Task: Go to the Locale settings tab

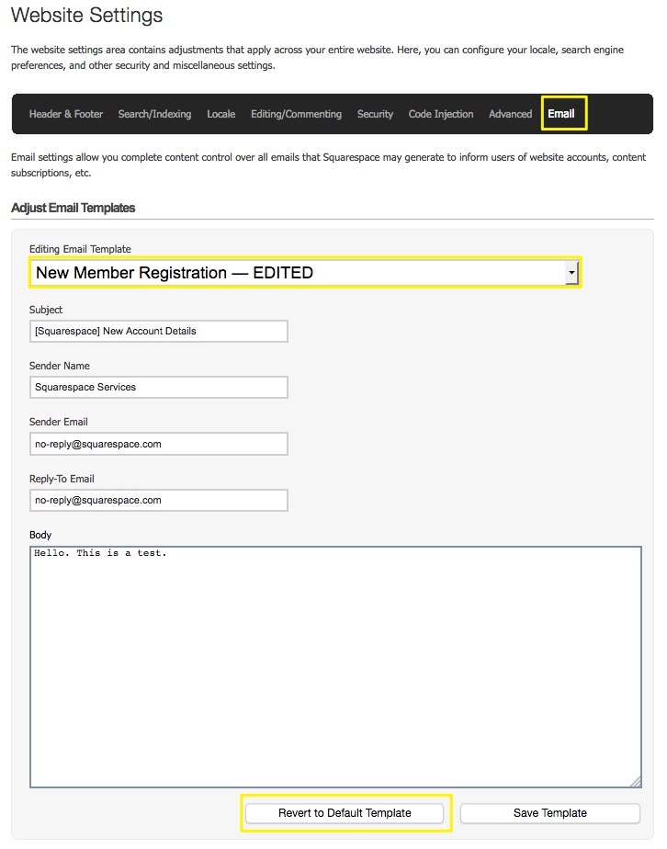Action: (220, 114)
